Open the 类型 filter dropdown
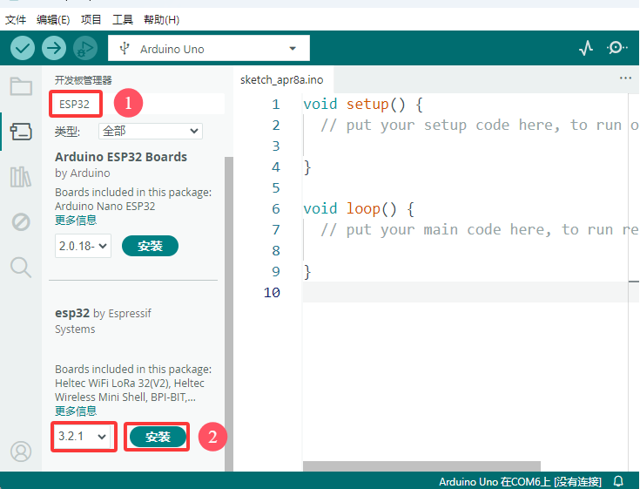The width and height of the screenshot is (640, 489). [x=150, y=131]
